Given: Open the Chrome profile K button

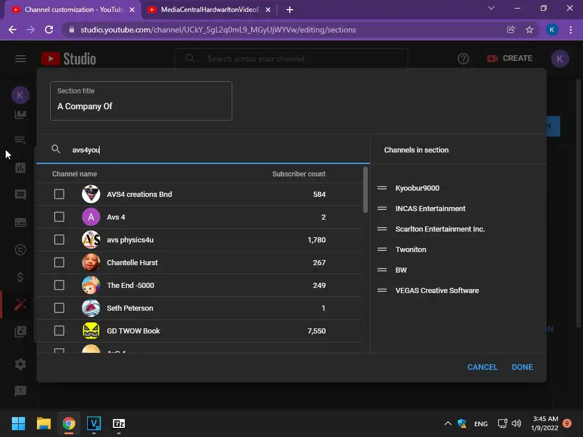Looking at the screenshot, I should click(552, 30).
